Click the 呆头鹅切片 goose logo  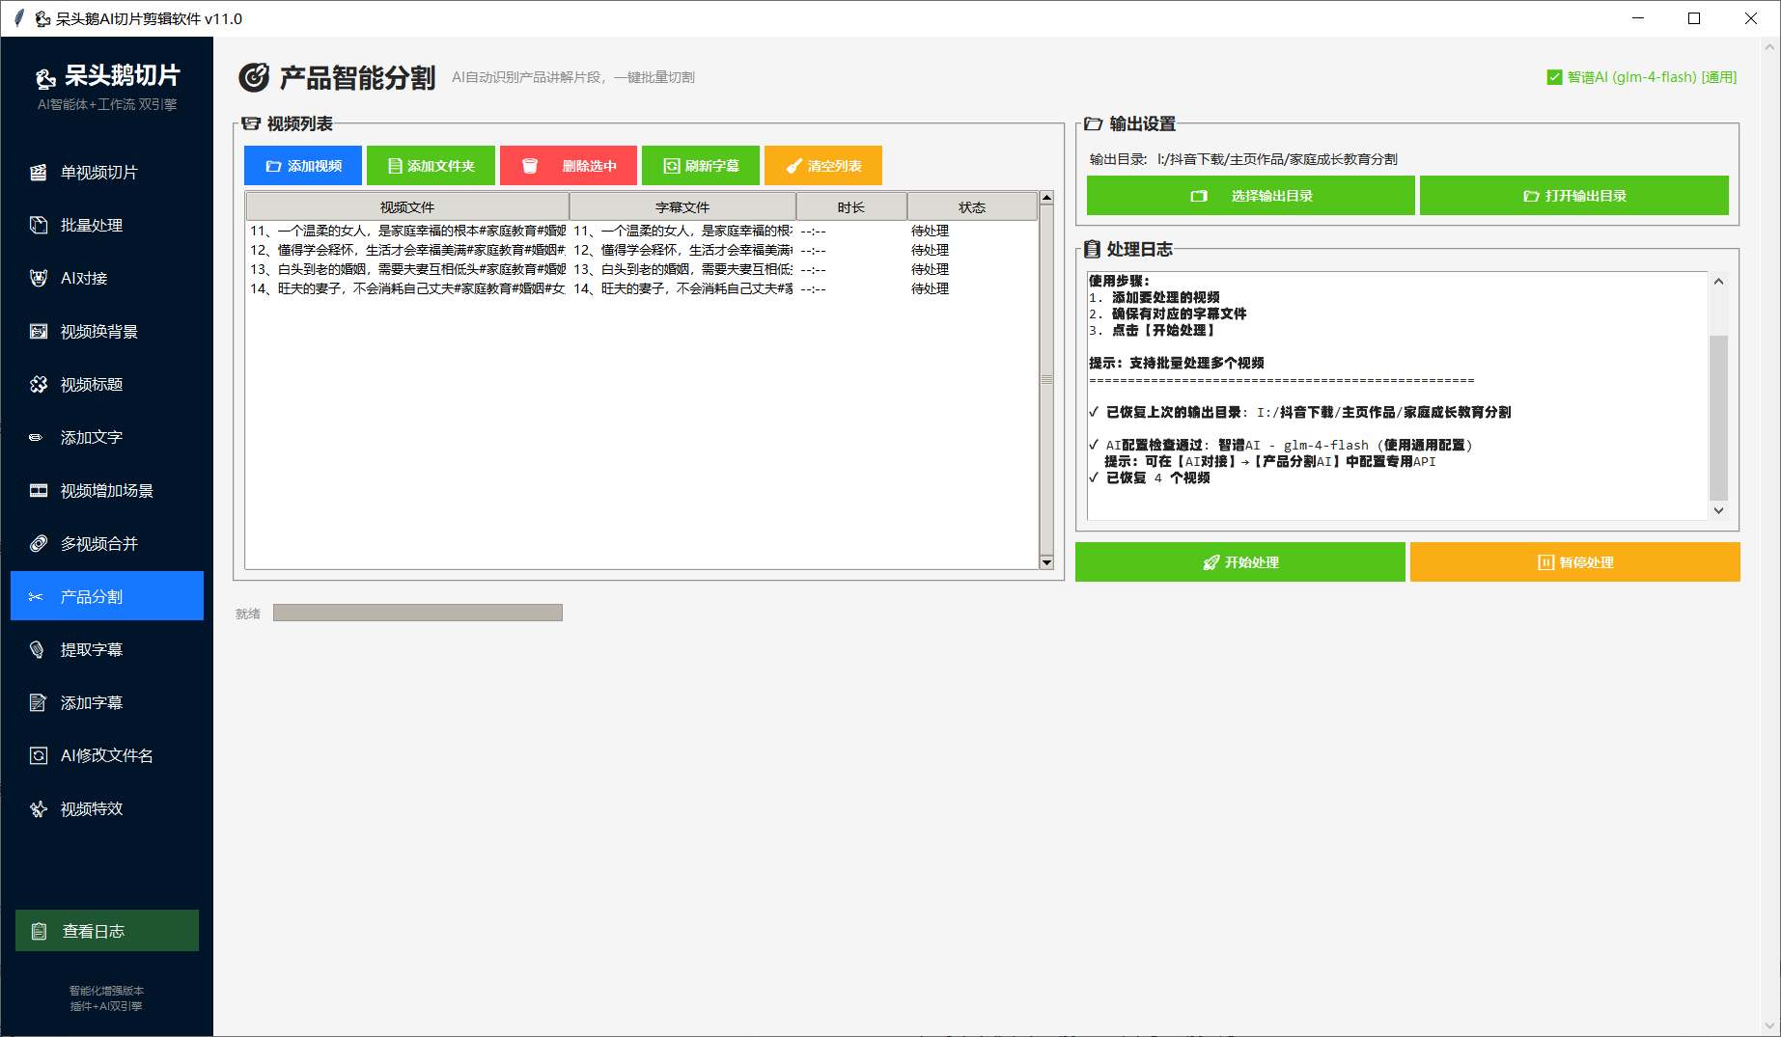coord(45,77)
